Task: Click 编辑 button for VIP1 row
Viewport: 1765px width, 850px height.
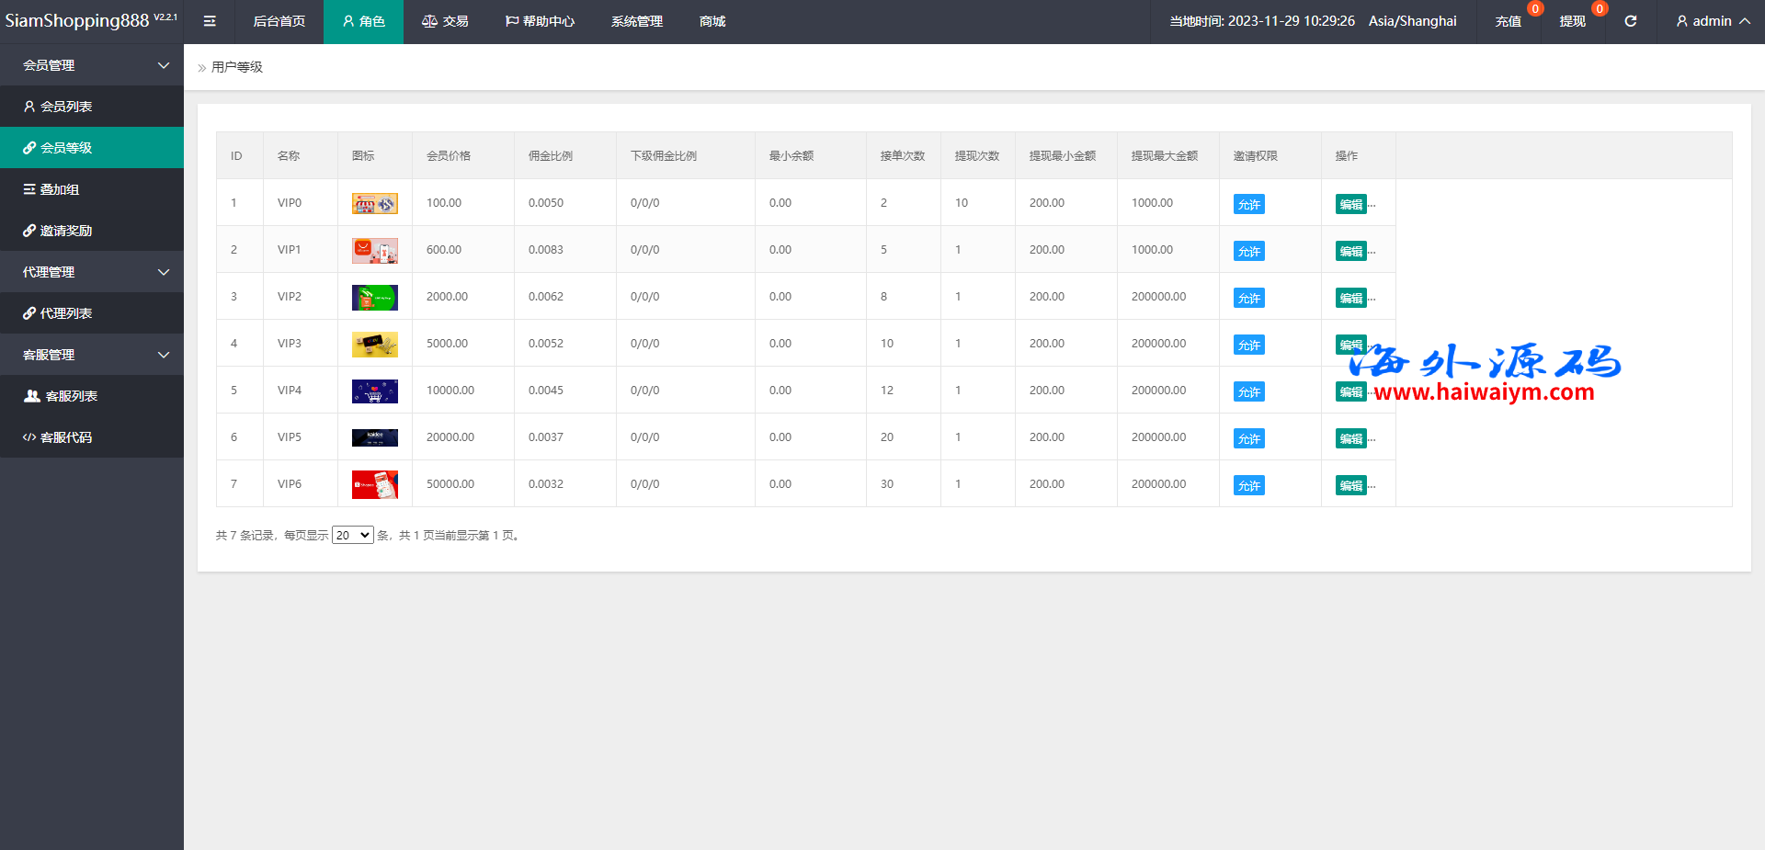Action: pyautogui.click(x=1350, y=251)
